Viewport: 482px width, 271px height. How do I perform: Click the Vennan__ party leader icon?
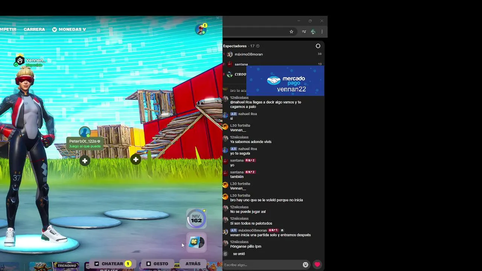click(x=20, y=61)
